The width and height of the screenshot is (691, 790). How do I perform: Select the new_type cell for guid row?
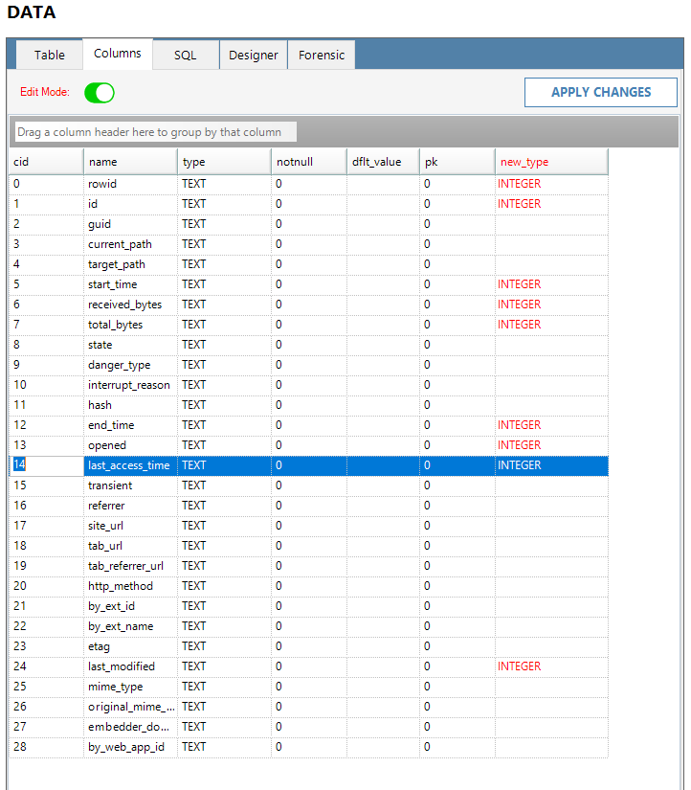point(550,224)
